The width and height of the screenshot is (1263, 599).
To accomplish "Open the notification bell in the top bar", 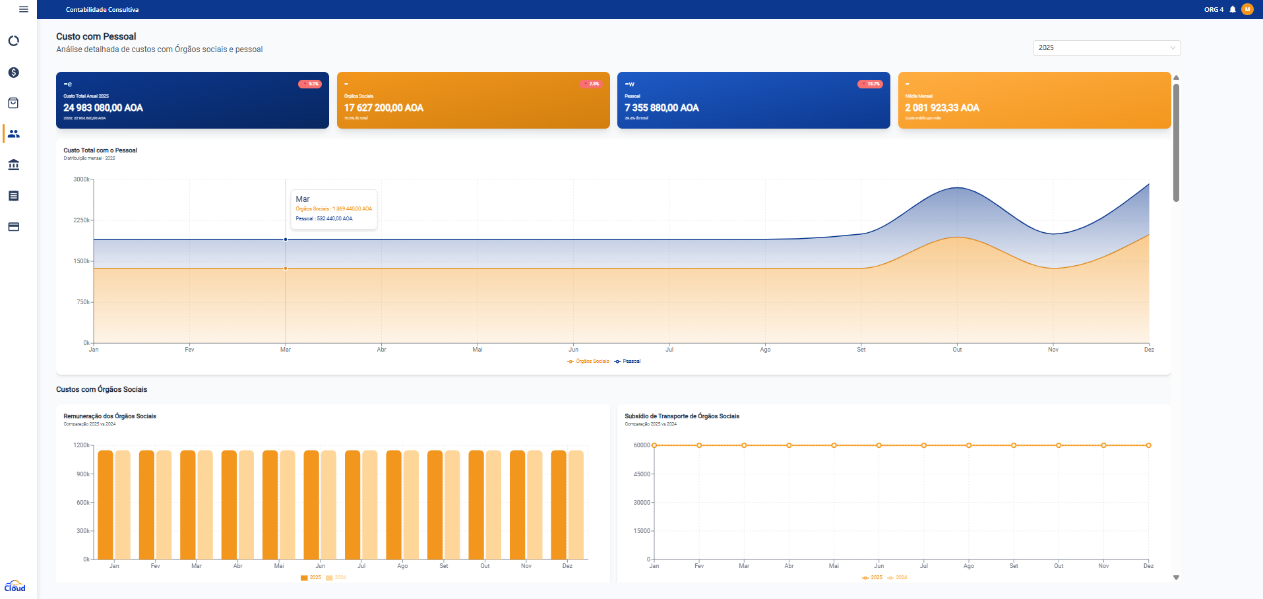I will [1232, 9].
